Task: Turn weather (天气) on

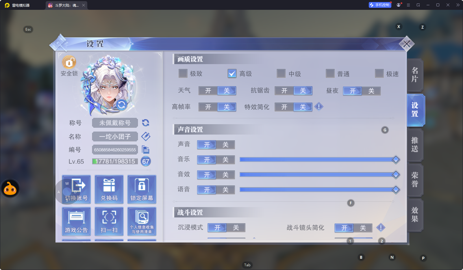Action: coord(208,91)
